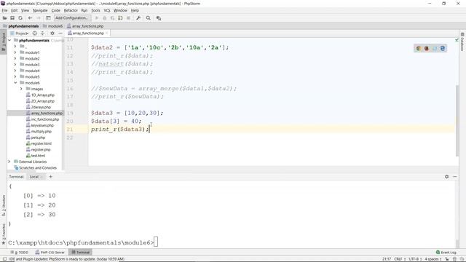The height and width of the screenshot is (262, 466).
Task: Click the locate target icon in Project panel
Action: [x=35, y=33]
